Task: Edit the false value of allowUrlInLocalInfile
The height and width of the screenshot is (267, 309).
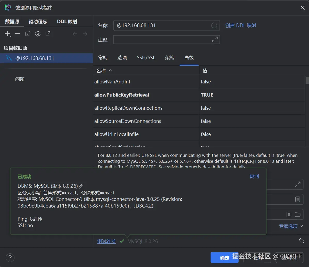Action: pyautogui.click(x=252, y=134)
